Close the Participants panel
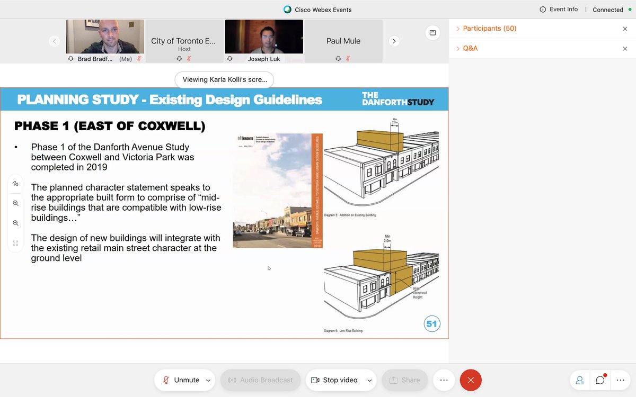Image resolution: width=636 pixels, height=397 pixels. click(x=625, y=29)
